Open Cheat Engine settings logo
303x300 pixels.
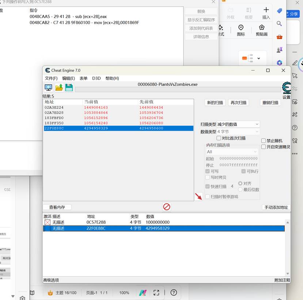(x=287, y=88)
